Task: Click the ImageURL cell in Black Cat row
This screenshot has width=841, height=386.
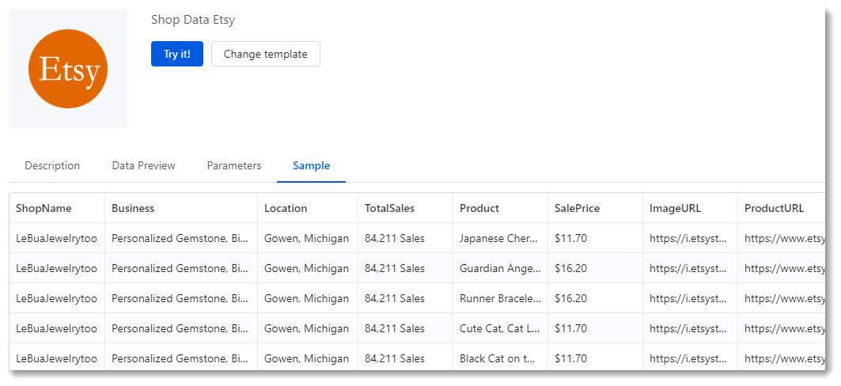Action: click(691, 358)
